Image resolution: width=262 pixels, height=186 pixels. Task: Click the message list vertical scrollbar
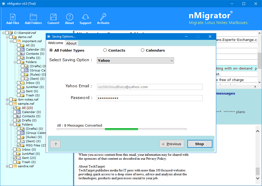[259, 60]
